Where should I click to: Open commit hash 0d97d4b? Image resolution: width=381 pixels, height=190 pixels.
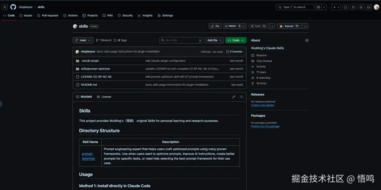point(206,52)
